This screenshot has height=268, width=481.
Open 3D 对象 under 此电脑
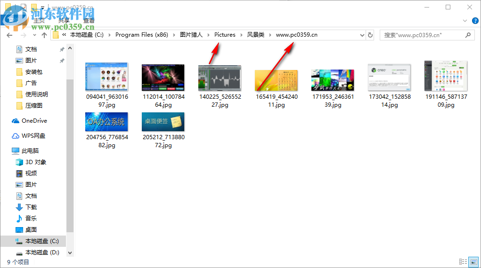(36, 162)
